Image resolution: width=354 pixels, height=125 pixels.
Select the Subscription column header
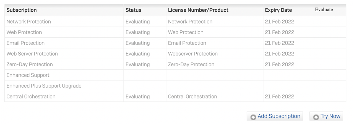pyautogui.click(x=22, y=10)
